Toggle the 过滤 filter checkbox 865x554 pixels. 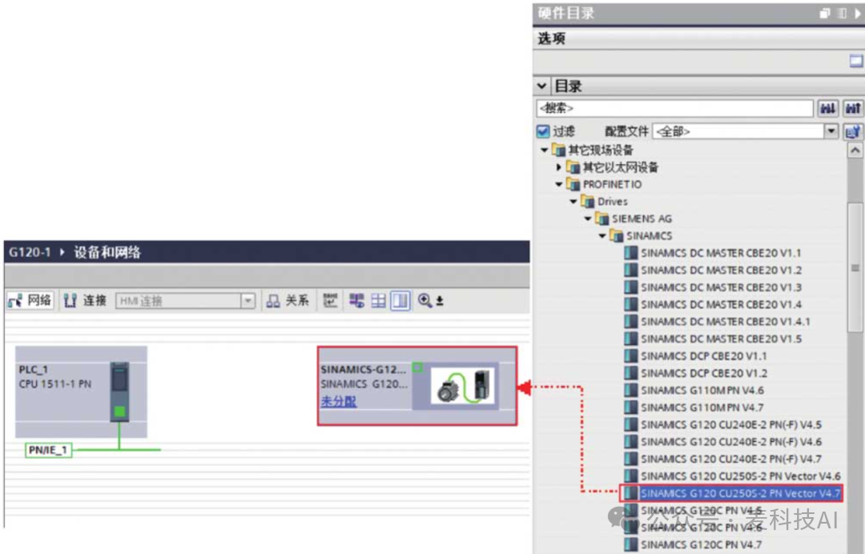coord(543,131)
